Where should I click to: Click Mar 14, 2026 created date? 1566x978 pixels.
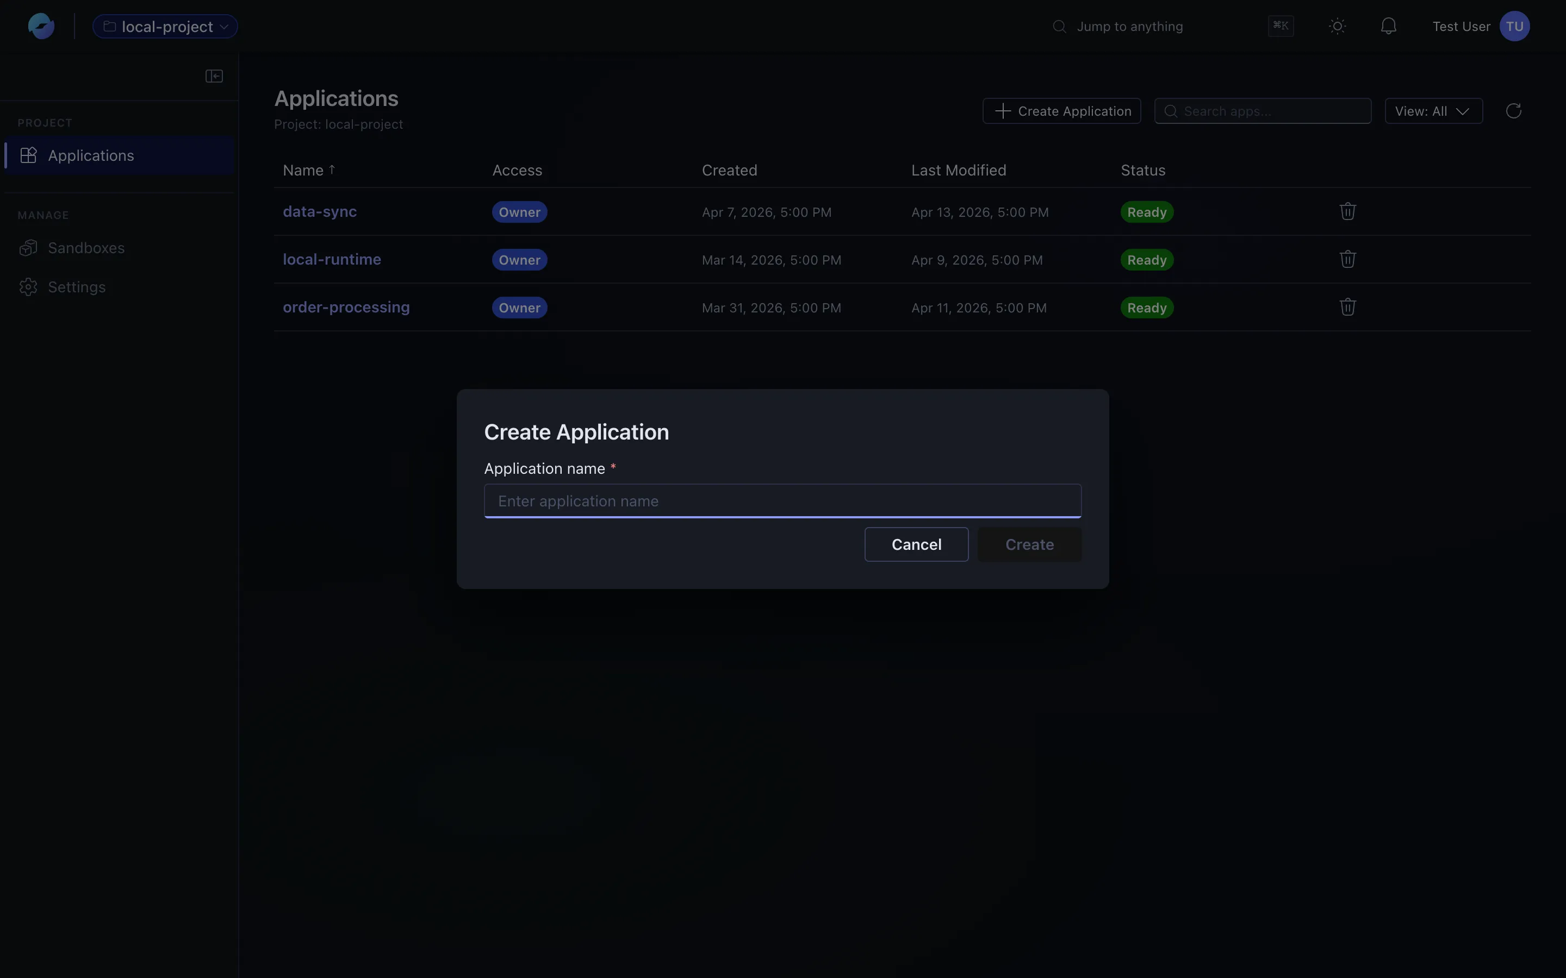pos(772,260)
